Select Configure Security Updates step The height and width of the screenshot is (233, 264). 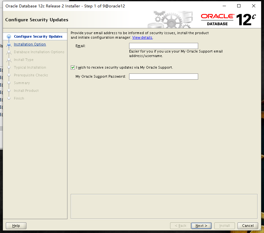(x=38, y=36)
